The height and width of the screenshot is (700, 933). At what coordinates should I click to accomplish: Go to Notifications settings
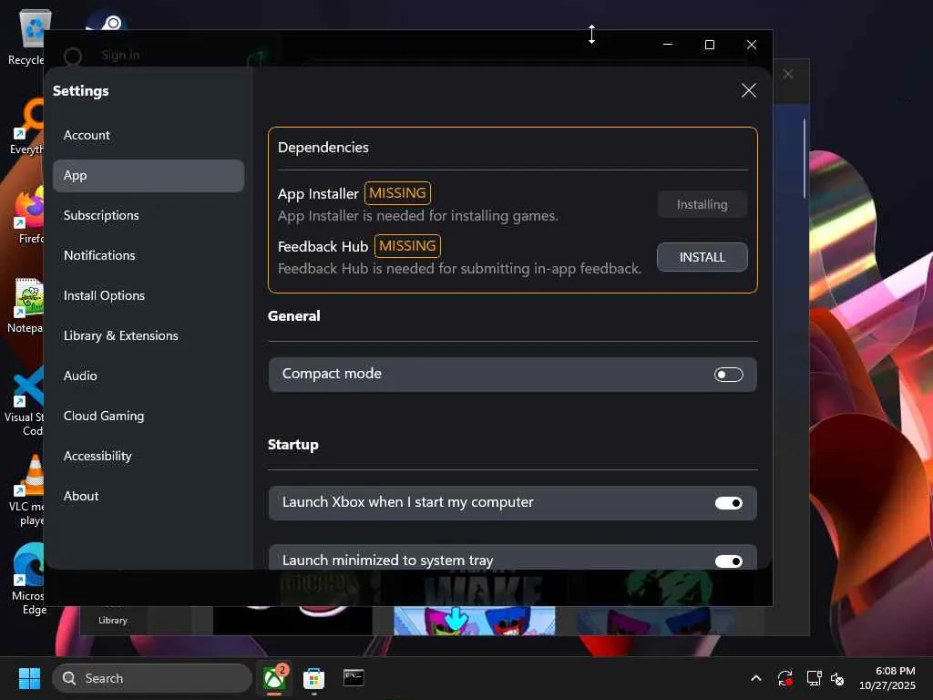[99, 255]
